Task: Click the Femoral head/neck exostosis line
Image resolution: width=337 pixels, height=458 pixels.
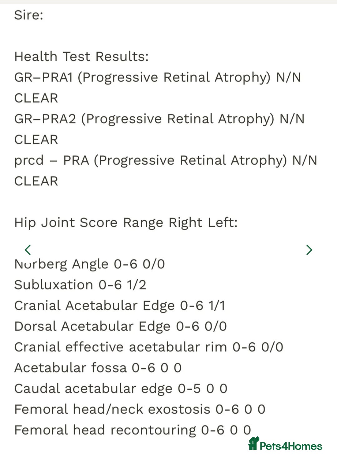Action: click(140, 409)
